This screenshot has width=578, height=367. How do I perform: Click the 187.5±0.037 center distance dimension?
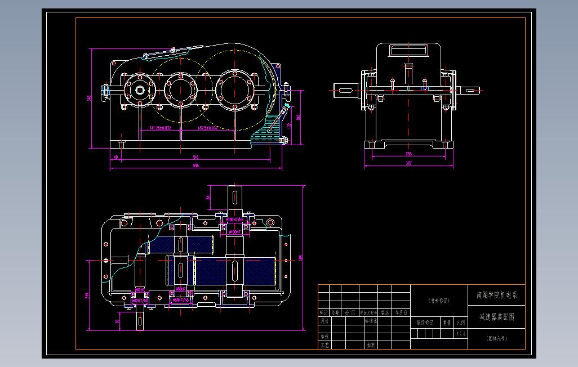(x=207, y=128)
